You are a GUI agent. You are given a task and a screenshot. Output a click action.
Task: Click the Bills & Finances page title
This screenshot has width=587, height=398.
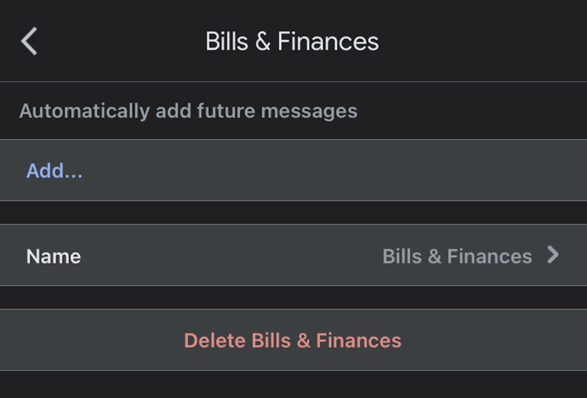(292, 42)
